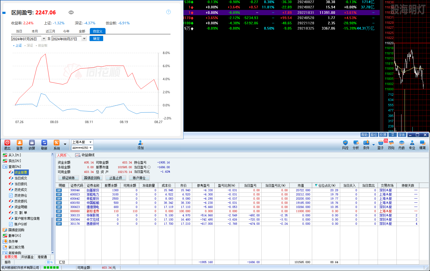Open the 条件 condition order icon
The image size is (430, 271).
pos(366,143)
